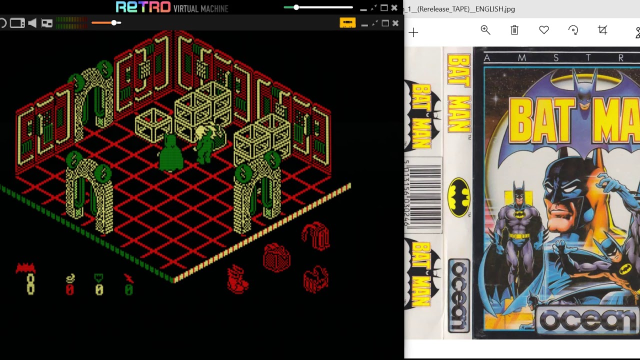This screenshot has height=360, width=640.
Task: Adjust the orange volume slider in the emulator
Action: pyautogui.click(x=106, y=23)
